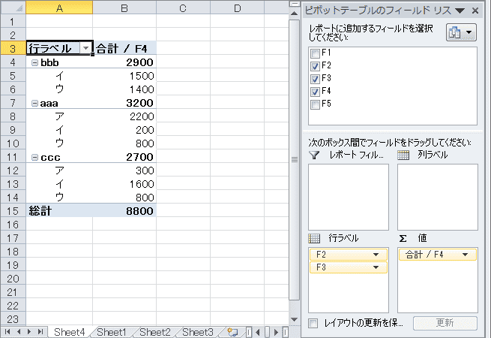The width and height of the screenshot is (491, 338).
Task: Go to previous sheet navigation arrow
Action: [19, 332]
